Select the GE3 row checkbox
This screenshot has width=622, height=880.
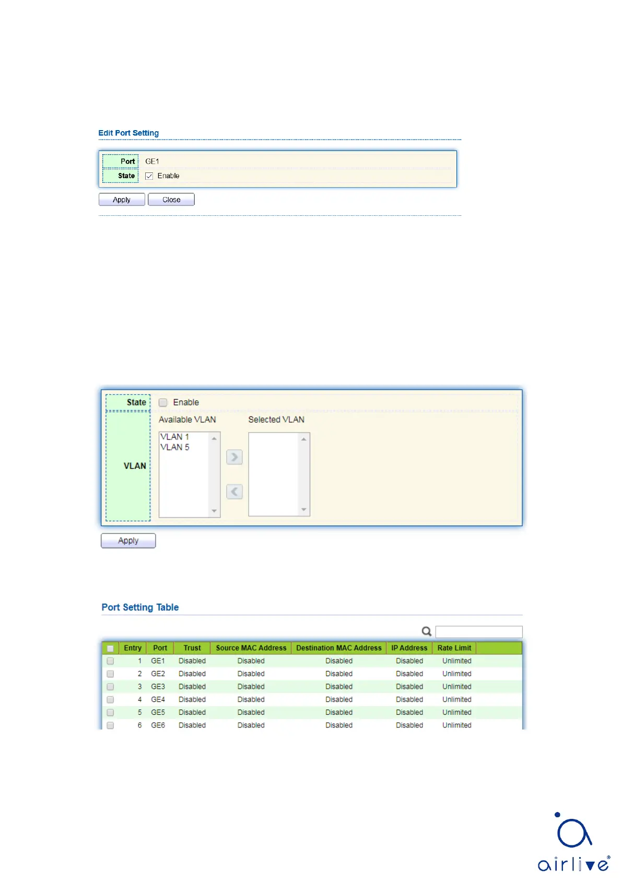click(110, 687)
